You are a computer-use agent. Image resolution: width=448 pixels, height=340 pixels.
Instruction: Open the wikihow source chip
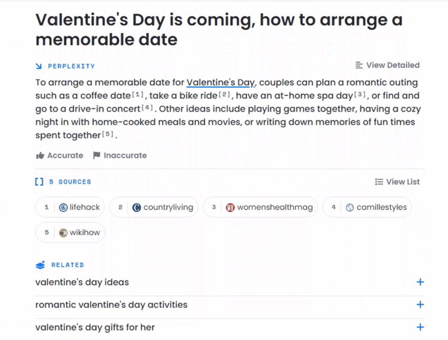pos(71,233)
